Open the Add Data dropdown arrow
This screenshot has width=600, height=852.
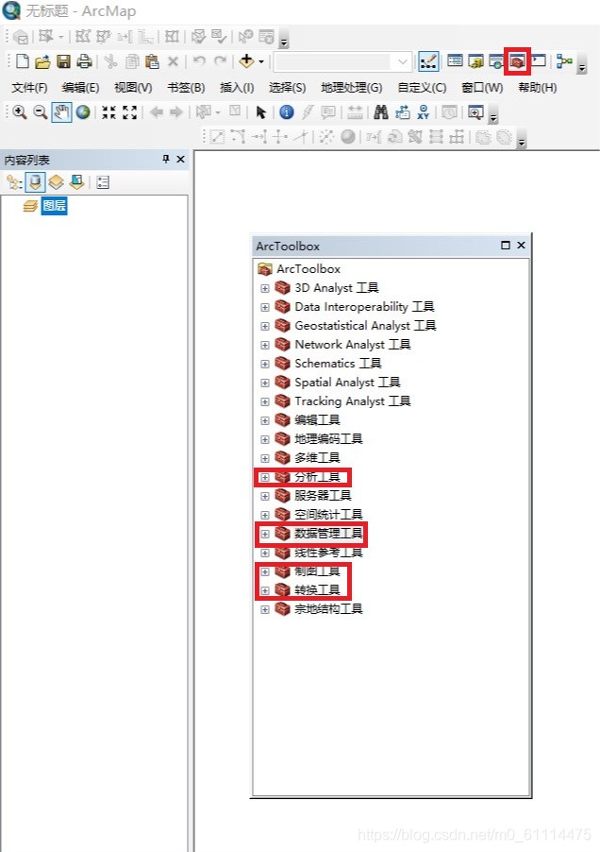tap(261, 62)
